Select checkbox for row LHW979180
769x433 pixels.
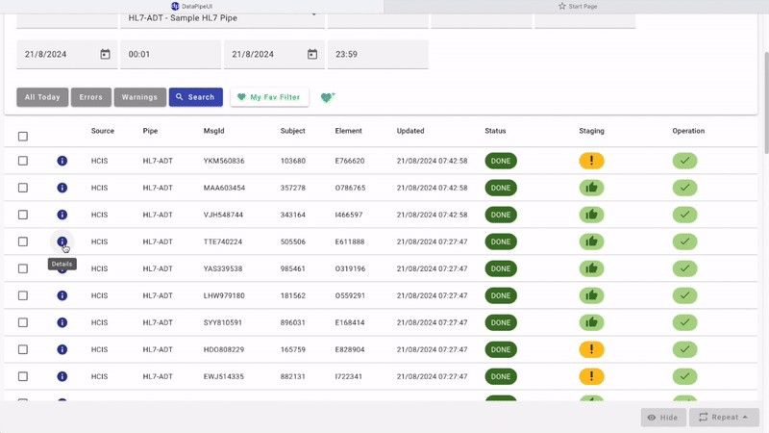coord(23,295)
